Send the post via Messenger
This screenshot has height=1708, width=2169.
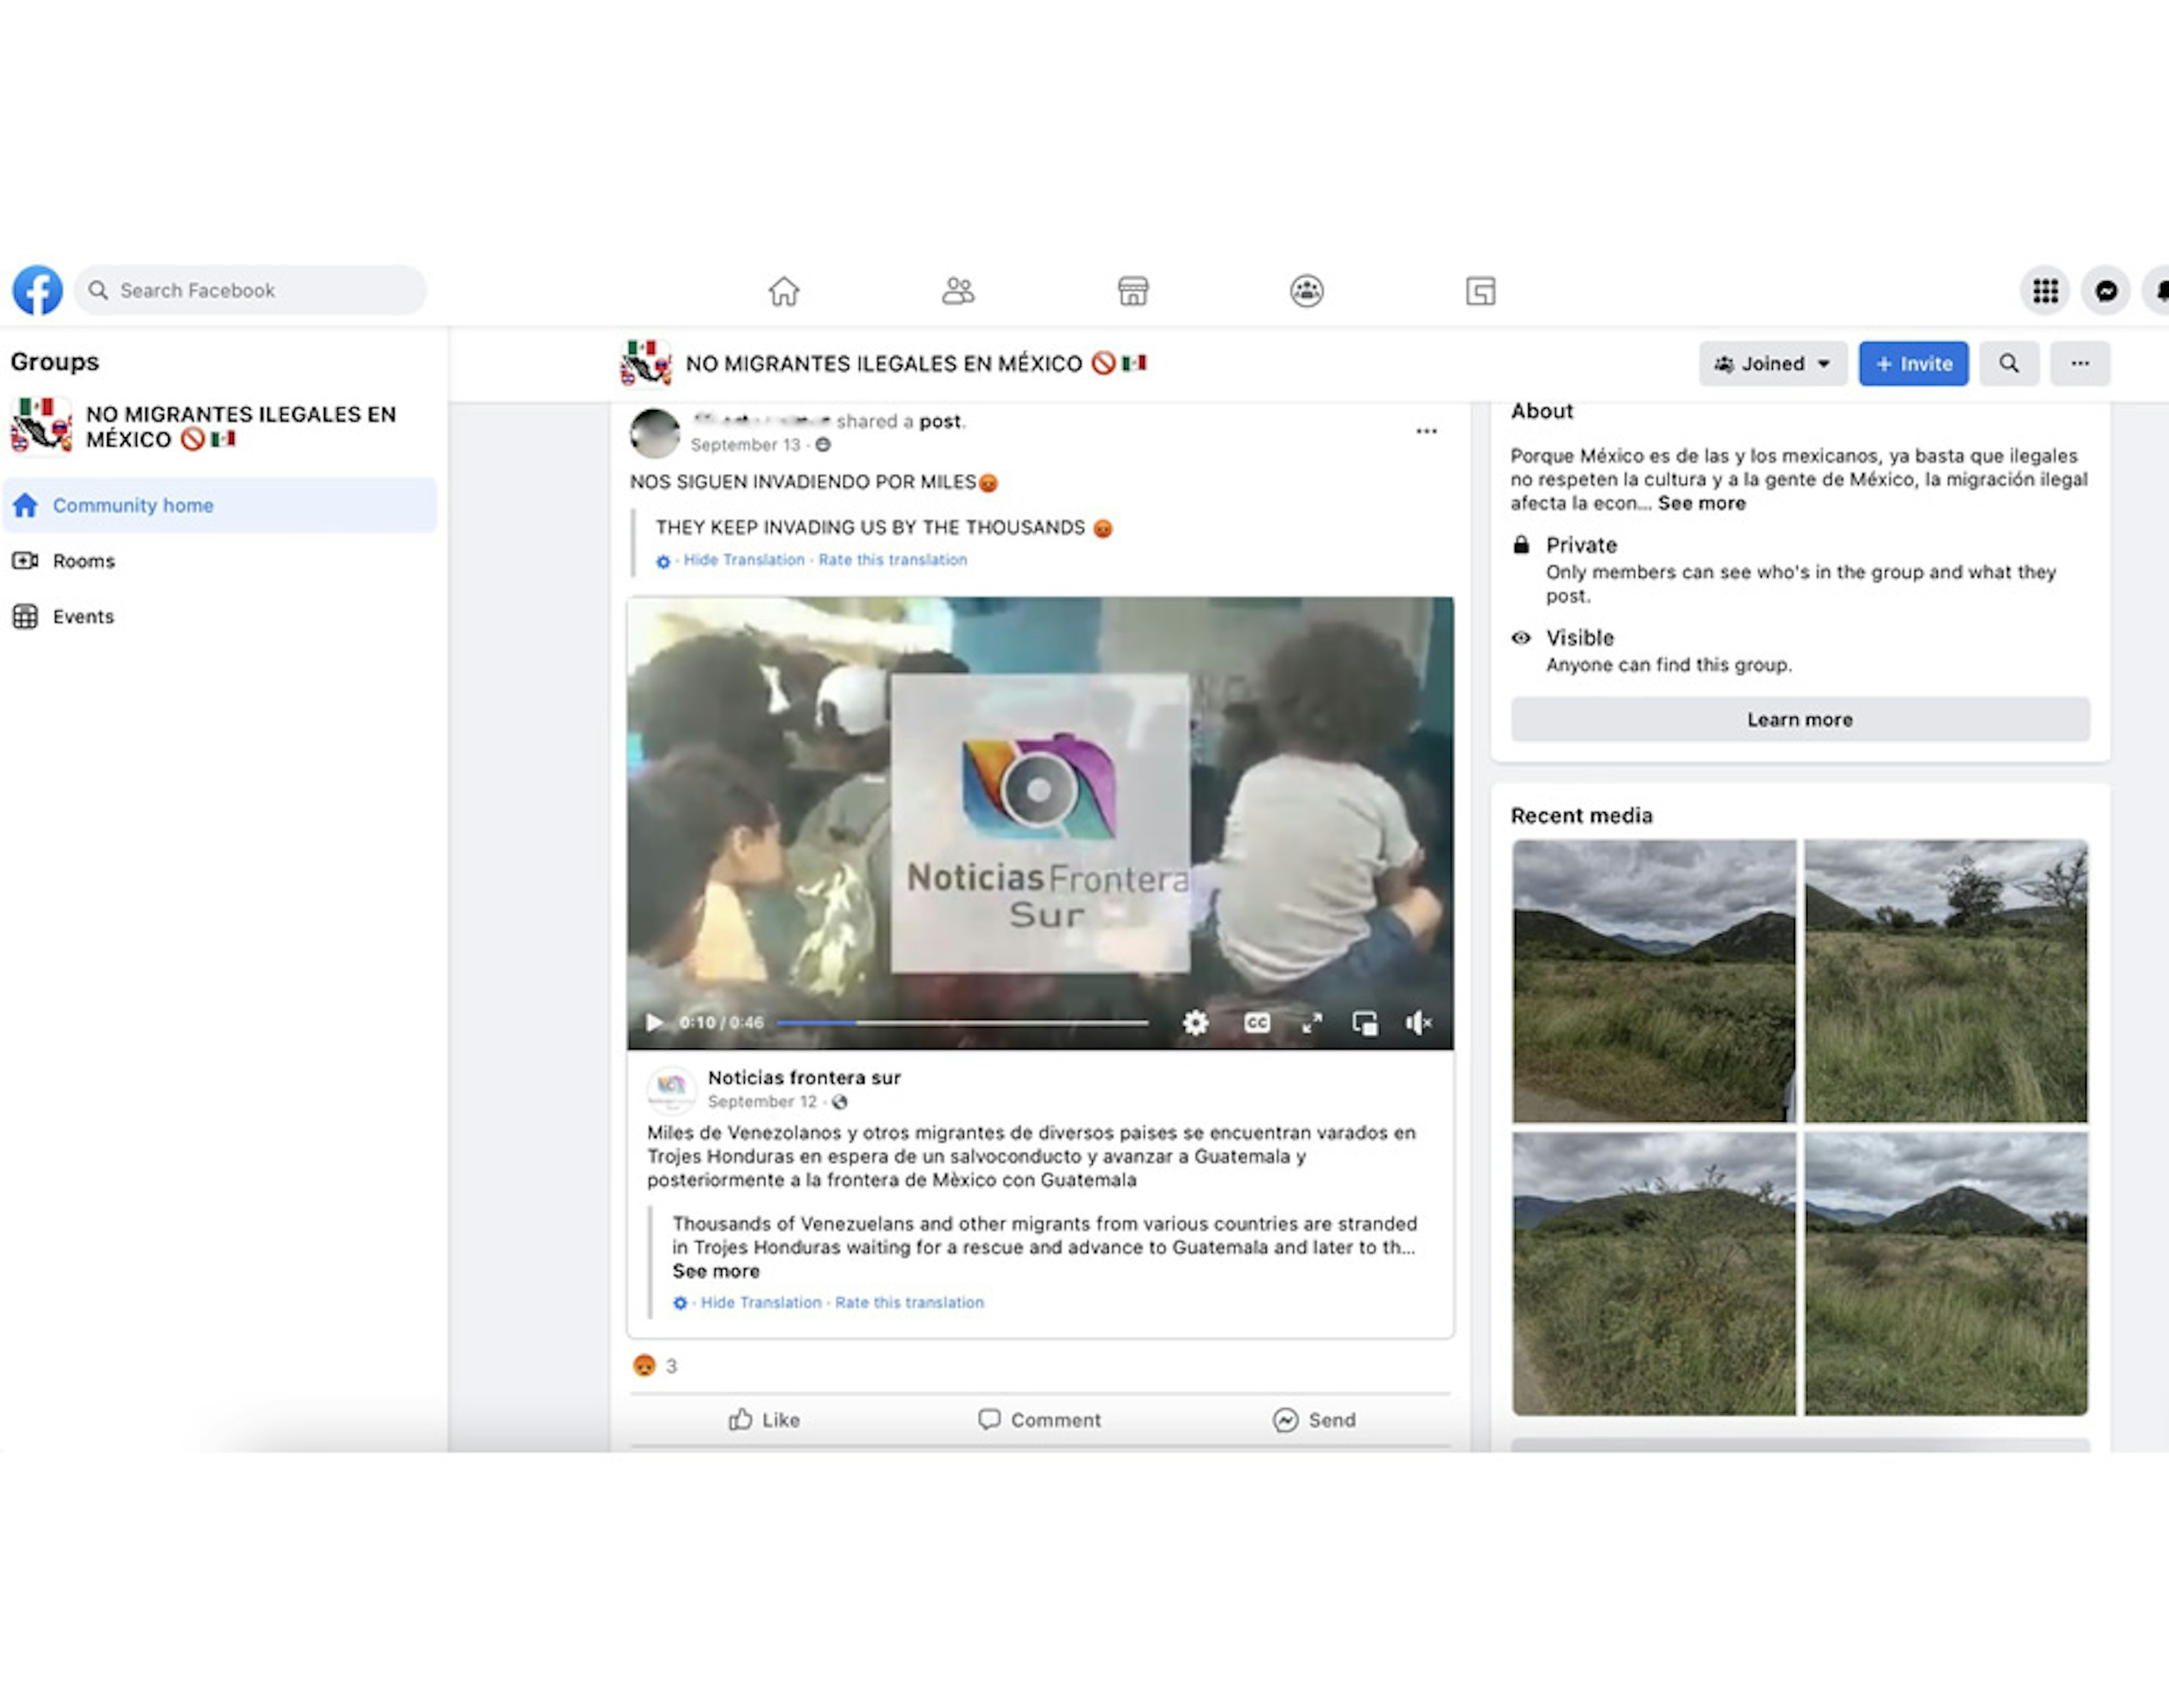coord(1314,1420)
